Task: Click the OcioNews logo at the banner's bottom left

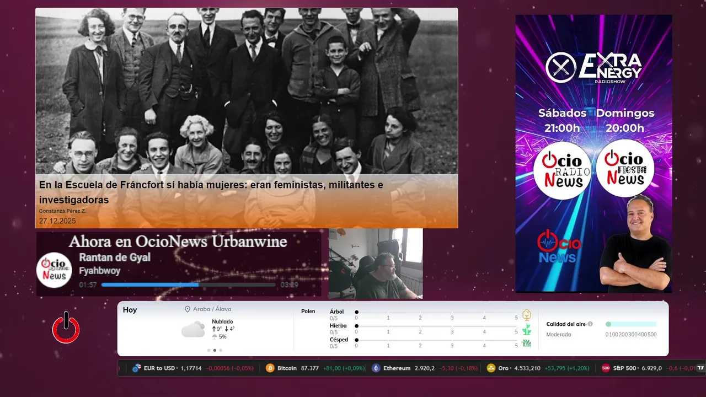Action: (x=559, y=246)
